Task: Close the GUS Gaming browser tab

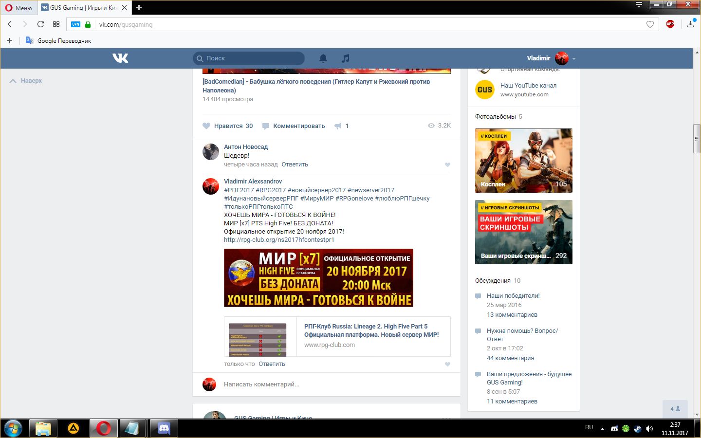Action: [x=125, y=7]
